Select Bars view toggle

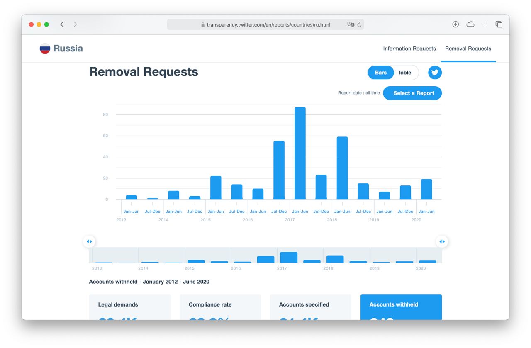[380, 73]
